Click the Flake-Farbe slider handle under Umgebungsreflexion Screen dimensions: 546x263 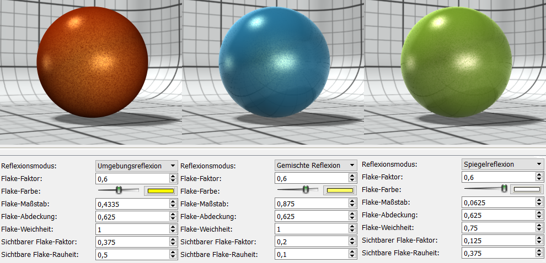pos(119,190)
